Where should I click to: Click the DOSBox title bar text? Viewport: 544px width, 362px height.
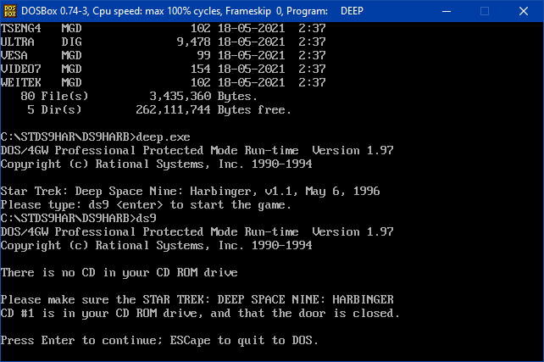[192, 11]
